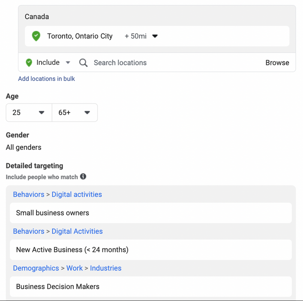This screenshot has height=301, width=303.
Task: Click the Digital activities link above Small business owners
Action: [77, 195]
